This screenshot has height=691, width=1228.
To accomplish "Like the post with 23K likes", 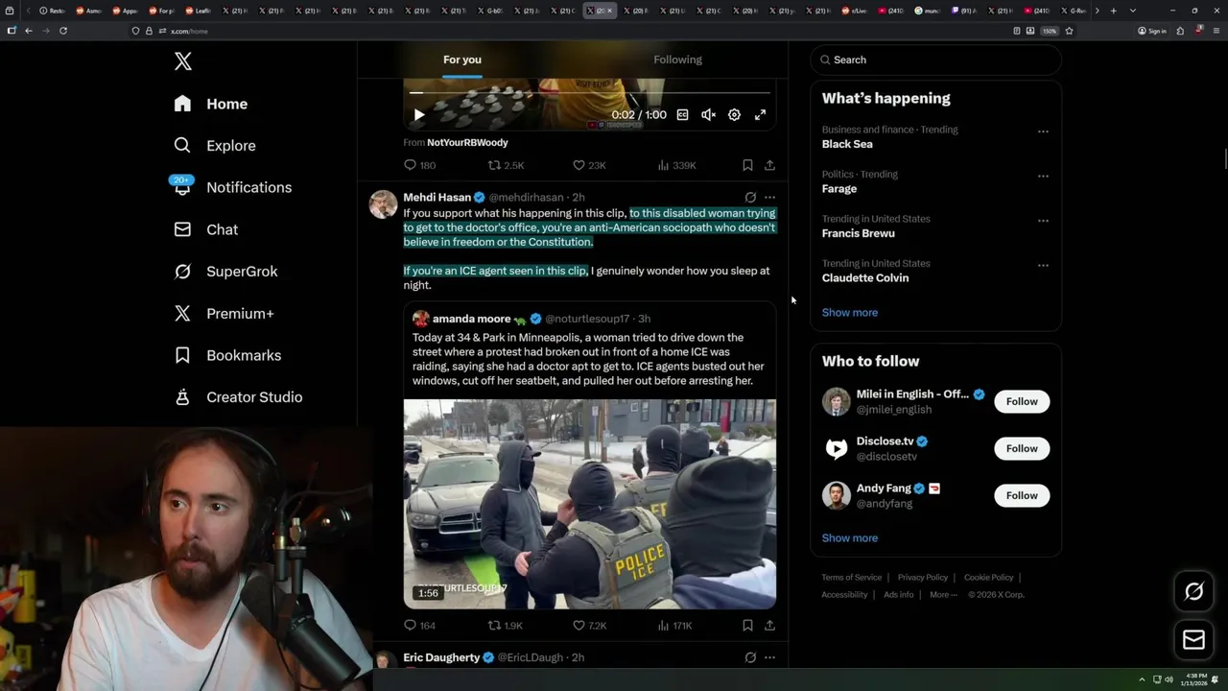I will click(589, 165).
